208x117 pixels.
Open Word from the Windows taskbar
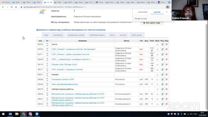click(x=10, y=114)
